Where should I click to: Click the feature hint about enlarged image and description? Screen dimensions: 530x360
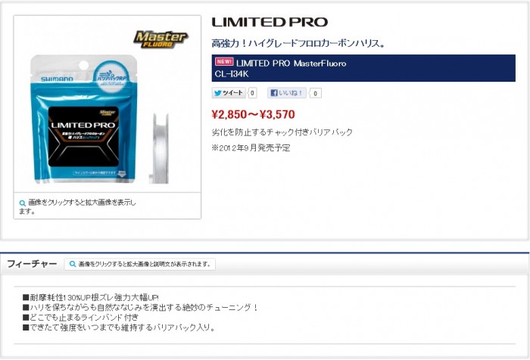(x=139, y=264)
